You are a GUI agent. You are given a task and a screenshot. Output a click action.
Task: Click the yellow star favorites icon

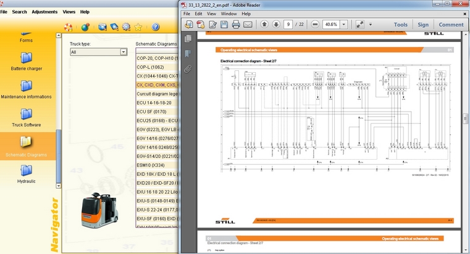(138, 27)
